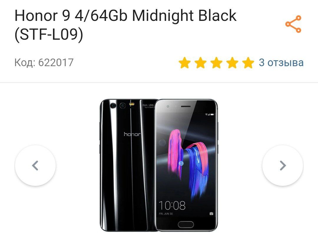This screenshot has height=237, width=318.
Task: Click the camera shortcut on phone lock screen
Action: coord(211,213)
